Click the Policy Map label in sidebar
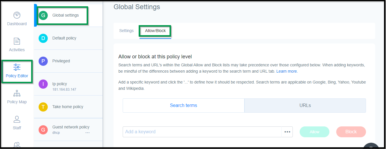The width and height of the screenshot is (386, 149). pos(17,102)
